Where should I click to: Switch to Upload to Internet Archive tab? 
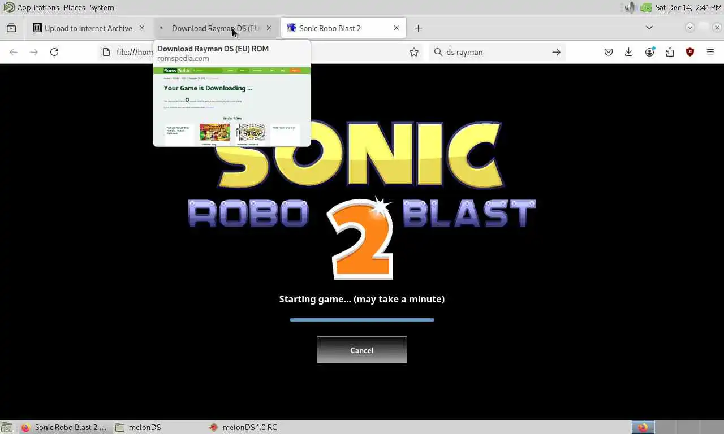pos(88,28)
